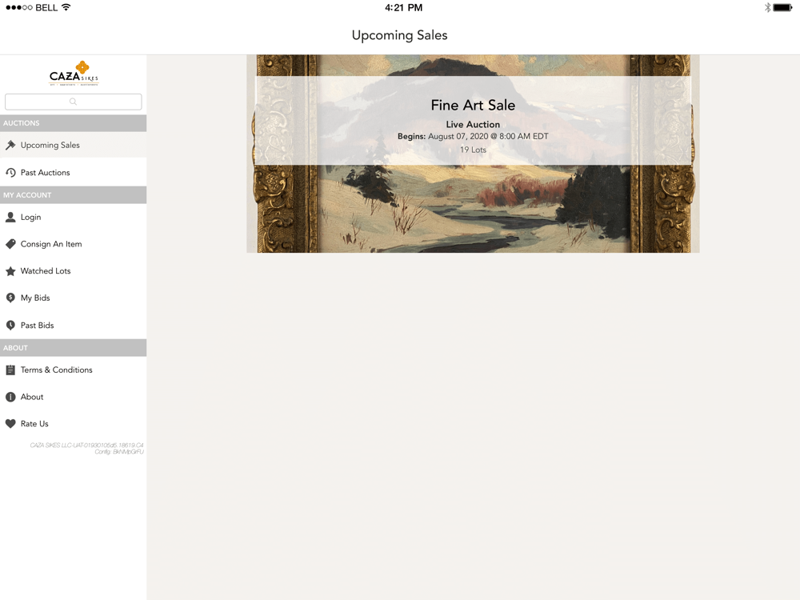The image size is (800, 600).
Task: Click the Caza Sikes logo
Action: [x=74, y=74]
